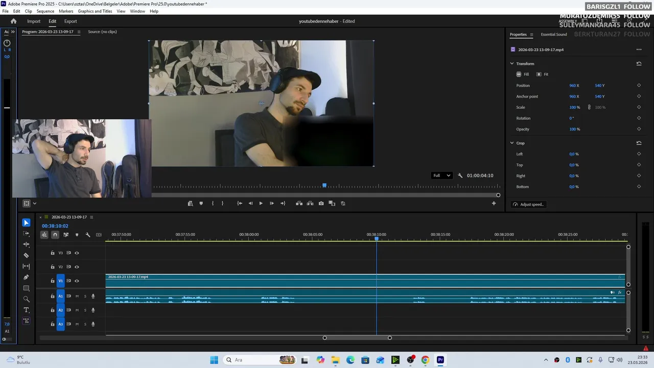The height and width of the screenshot is (368, 654).
Task: Click the Lift button in Program monitor
Action: point(299,203)
